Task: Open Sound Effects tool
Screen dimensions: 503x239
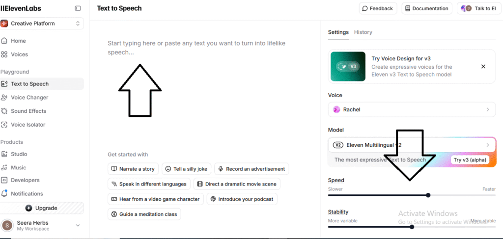Action: [28, 111]
